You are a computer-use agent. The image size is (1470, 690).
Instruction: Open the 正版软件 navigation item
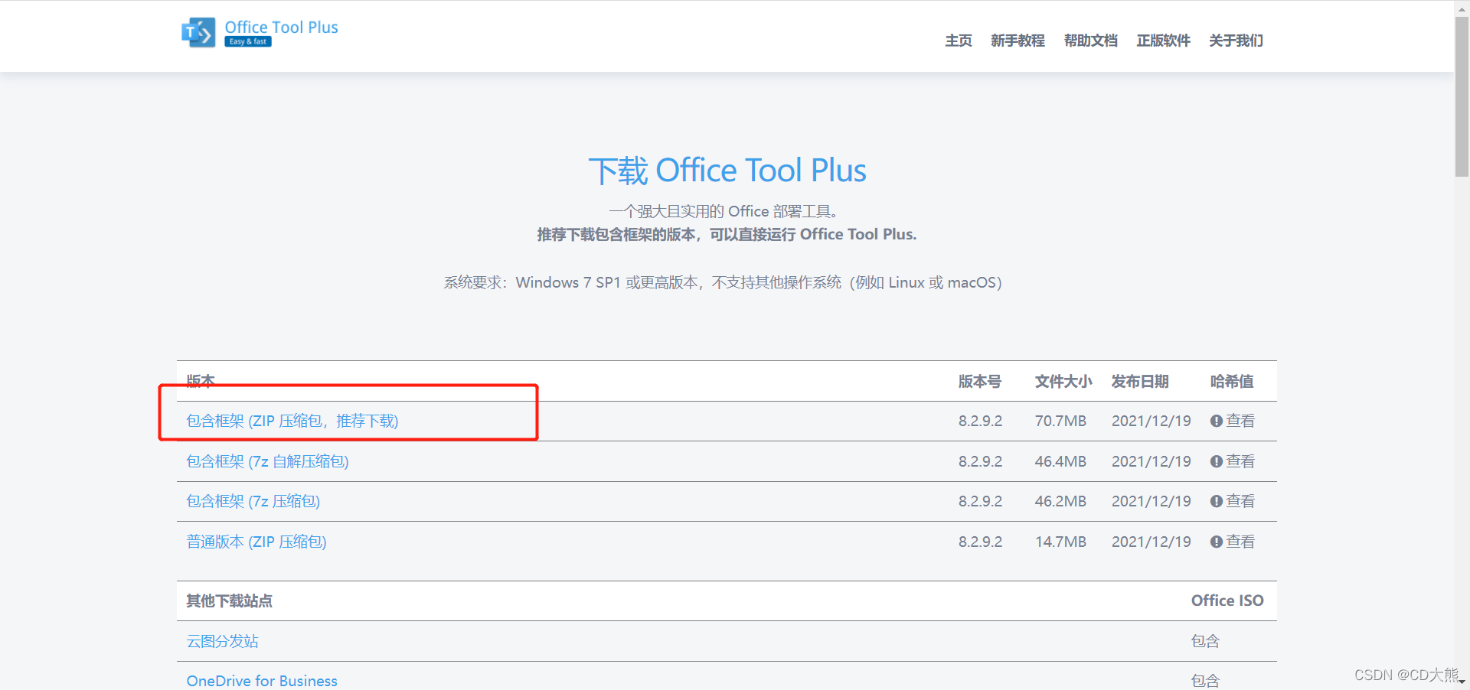1163,41
